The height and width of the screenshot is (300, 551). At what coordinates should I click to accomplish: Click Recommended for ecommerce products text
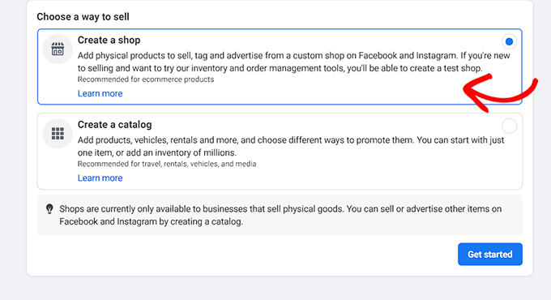146,79
